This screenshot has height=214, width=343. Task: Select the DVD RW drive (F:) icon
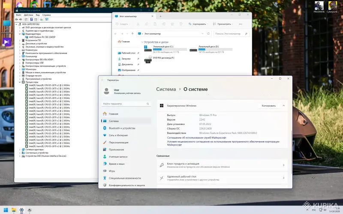(148, 59)
